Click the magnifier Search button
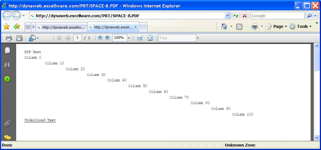This screenshot has height=150, width=321. tap(309, 16)
